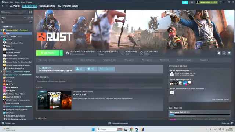The image size is (235, 132).
Task: Open the СООБЩЕСТВО tab
Action: [x=47, y=6]
